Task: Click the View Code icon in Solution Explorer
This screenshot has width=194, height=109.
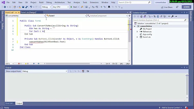Action: [169, 16]
